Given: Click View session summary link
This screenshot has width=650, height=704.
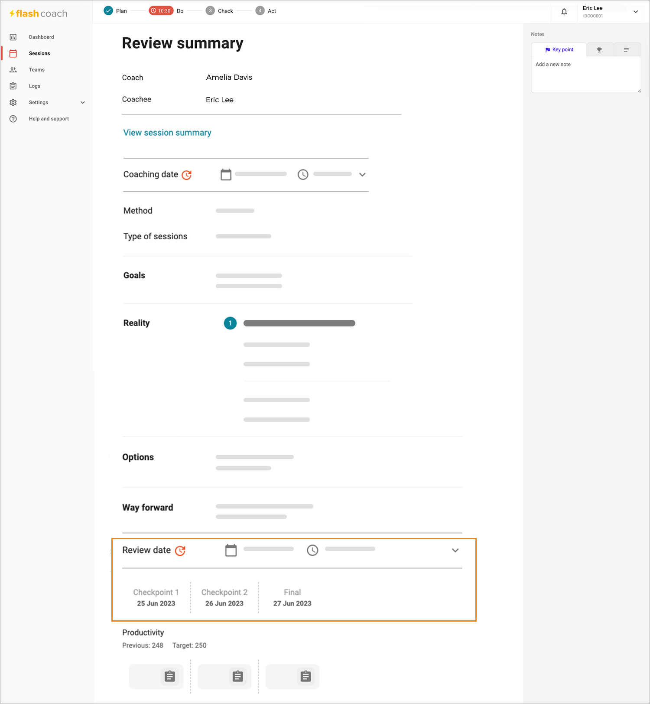Looking at the screenshot, I should click(x=167, y=133).
